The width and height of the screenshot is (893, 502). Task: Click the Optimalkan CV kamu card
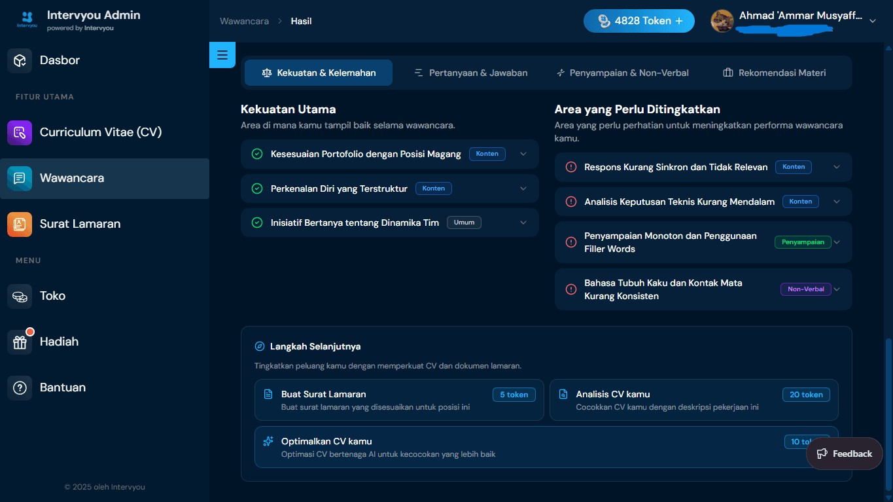546,447
